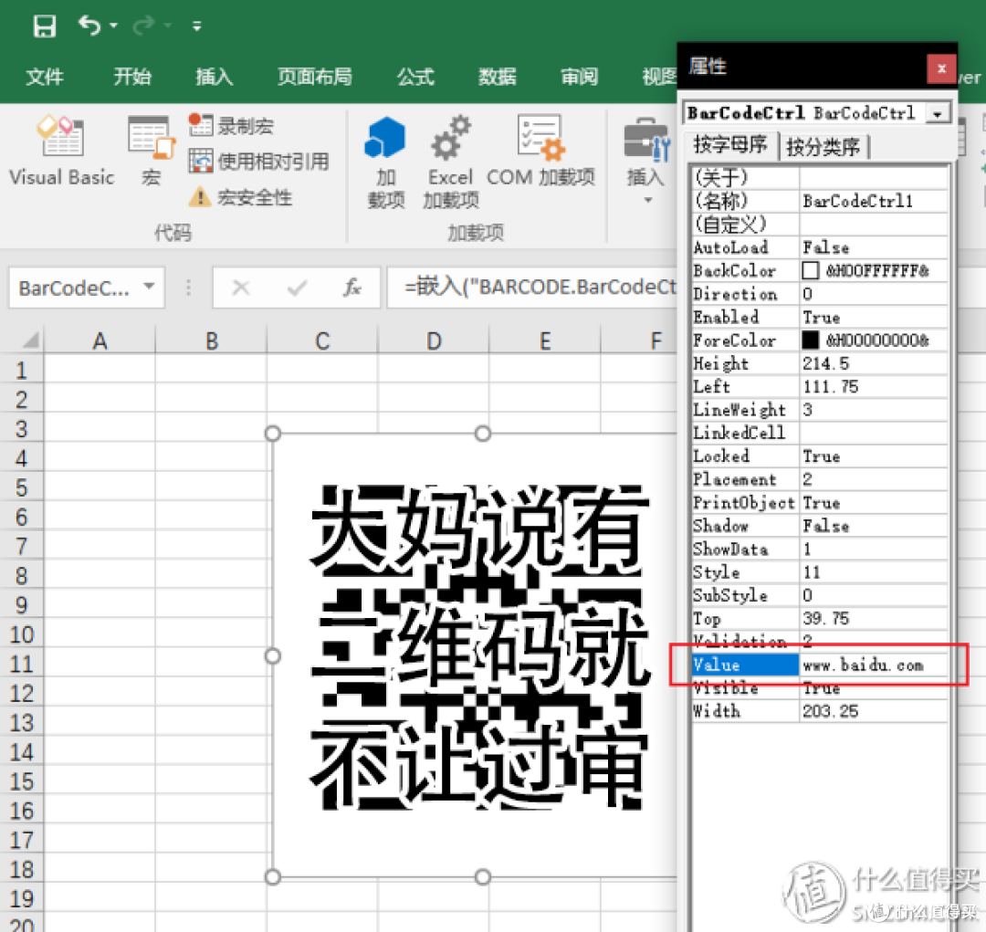Click the Direction property value
The height and width of the screenshot is (932, 986).
click(874, 294)
